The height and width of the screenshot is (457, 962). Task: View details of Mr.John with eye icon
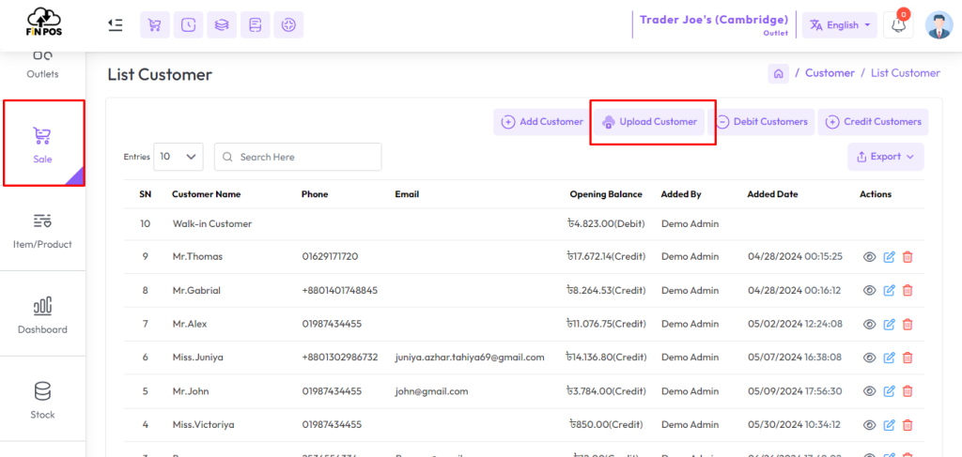click(869, 390)
